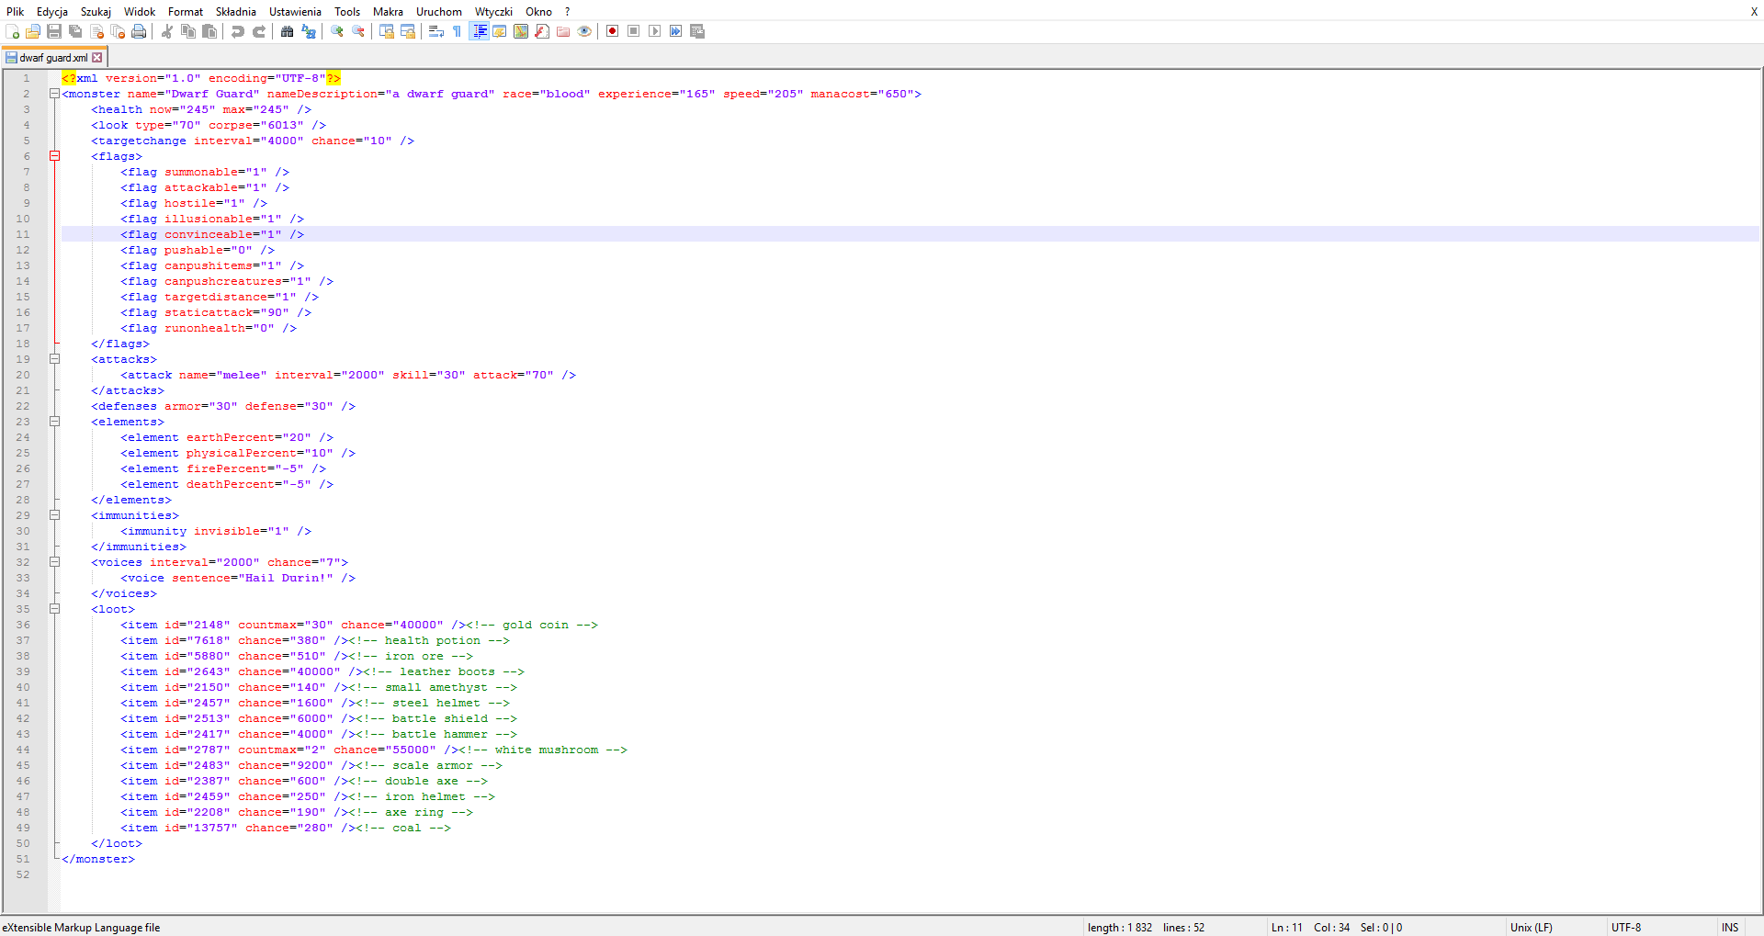Image resolution: width=1764 pixels, height=936 pixels.
Task: Start macro recording with the red record icon
Action: point(613,31)
